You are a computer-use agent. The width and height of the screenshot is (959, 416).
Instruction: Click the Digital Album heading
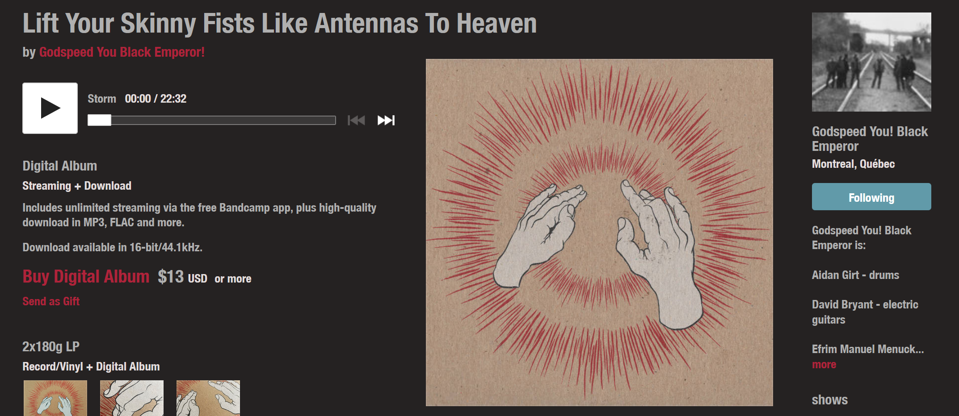tap(60, 166)
